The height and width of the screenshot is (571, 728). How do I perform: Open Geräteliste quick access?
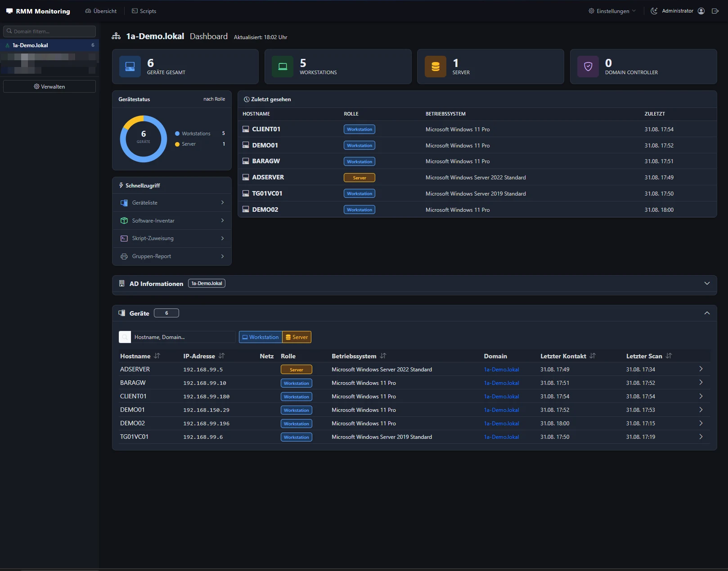tap(172, 203)
